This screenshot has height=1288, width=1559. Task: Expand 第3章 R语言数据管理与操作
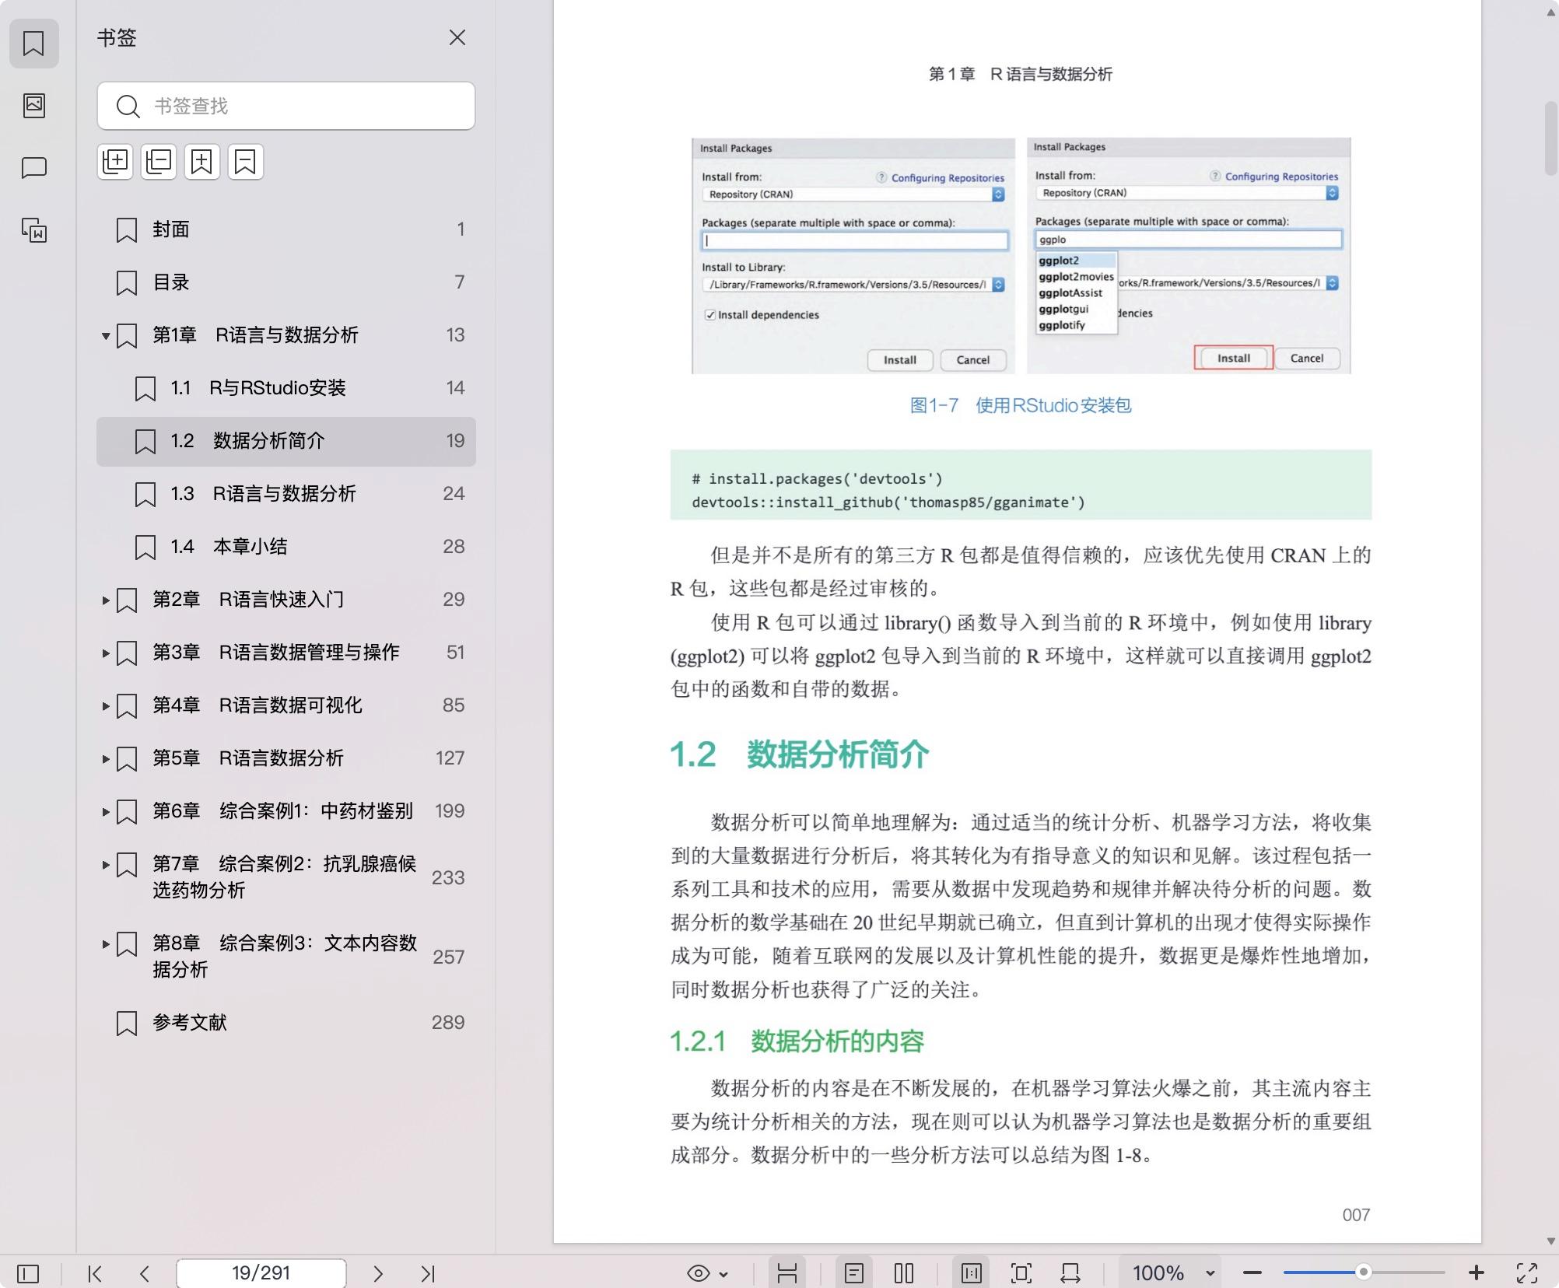click(105, 653)
